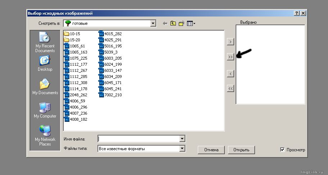
Task: Select file '4025_291'
Action: pos(110,40)
